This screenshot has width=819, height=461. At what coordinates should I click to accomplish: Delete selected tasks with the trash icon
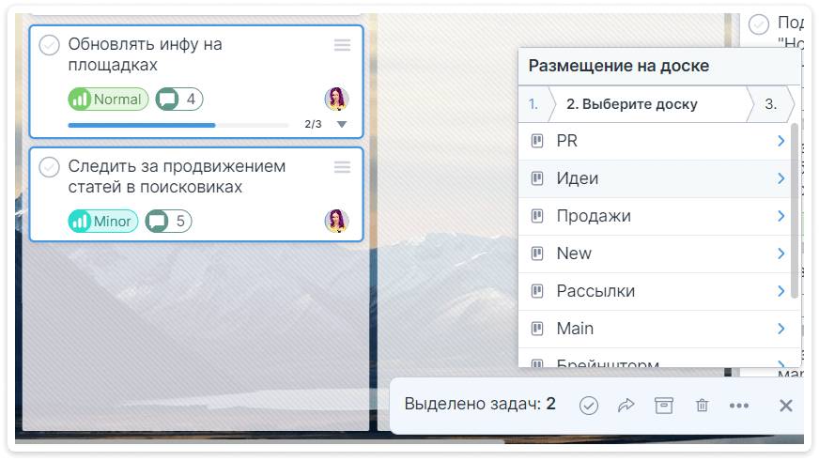click(x=702, y=406)
